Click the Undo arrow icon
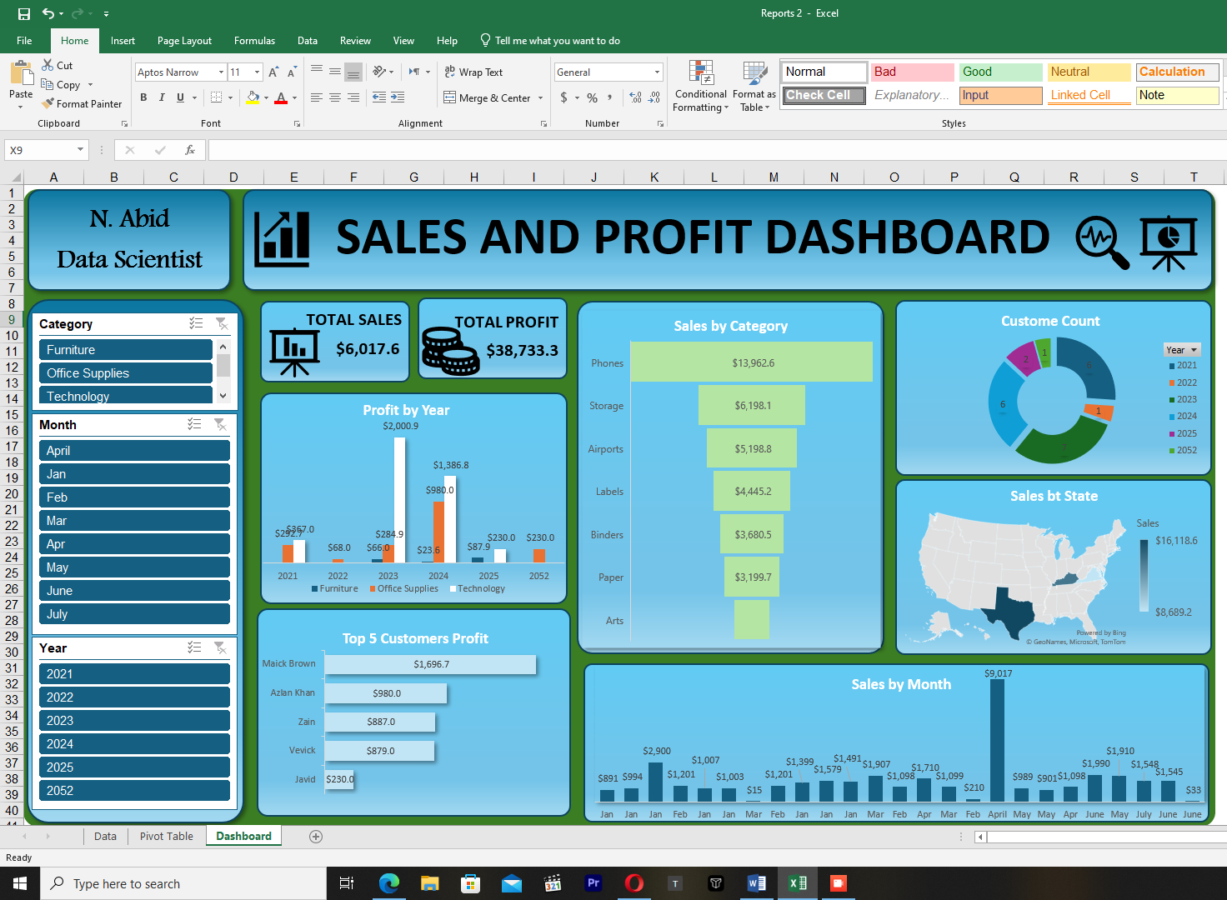The width and height of the screenshot is (1227, 900). click(48, 13)
